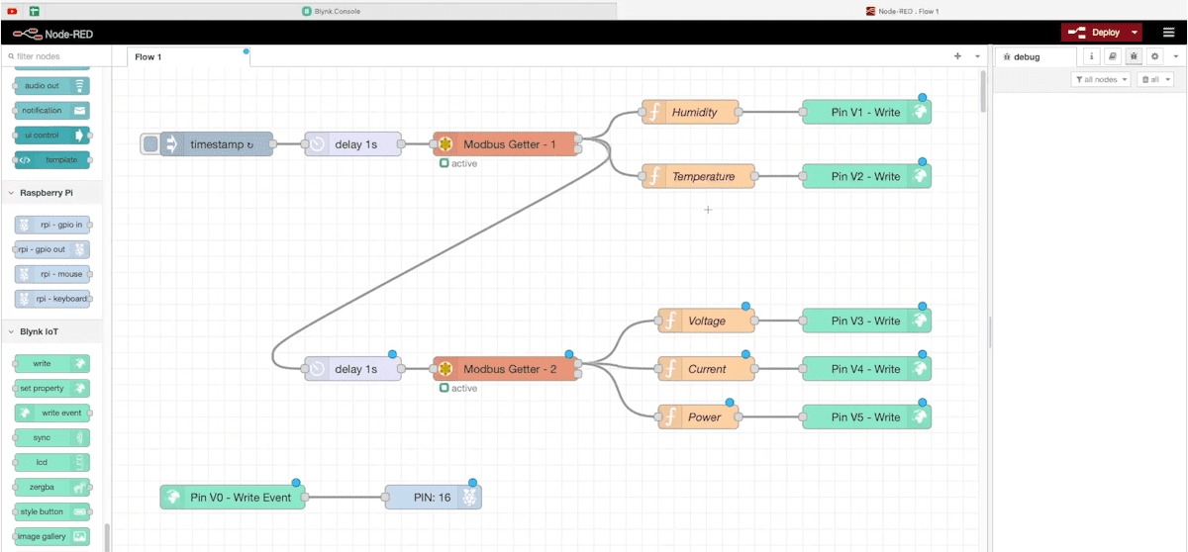Open the Node-RED hamburger main menu

coord(1168,33)
